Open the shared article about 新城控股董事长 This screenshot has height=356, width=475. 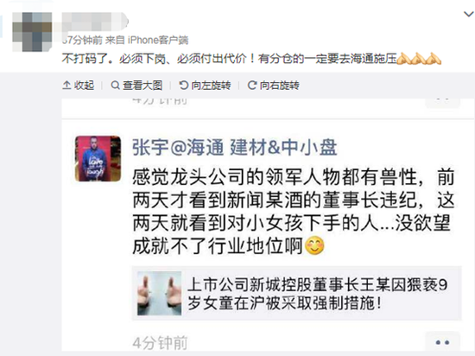(x=297, y=293)
